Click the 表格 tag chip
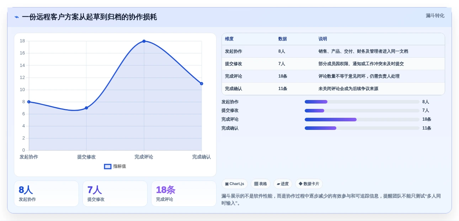This screenshot has height=221, width=459. pos(261,184)
